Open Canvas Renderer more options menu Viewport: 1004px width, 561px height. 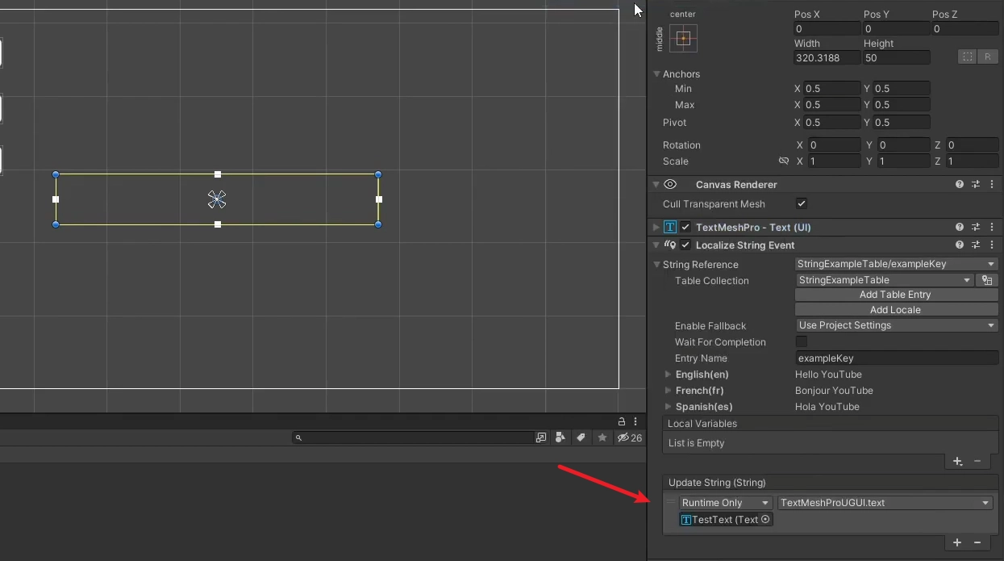[992, 185]
